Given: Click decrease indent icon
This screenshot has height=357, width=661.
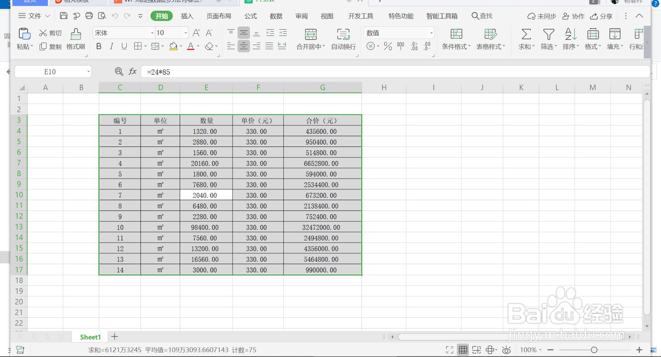Looking at the screenshot, I should 270,33.
